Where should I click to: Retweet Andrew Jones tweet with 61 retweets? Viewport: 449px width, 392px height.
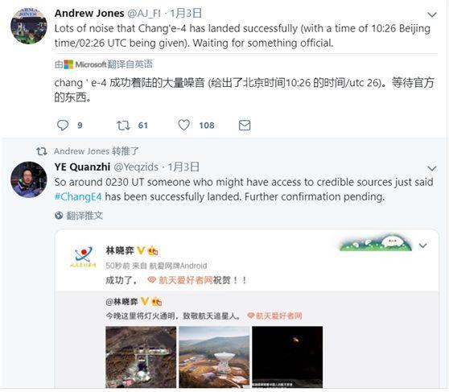pos(123,126)
